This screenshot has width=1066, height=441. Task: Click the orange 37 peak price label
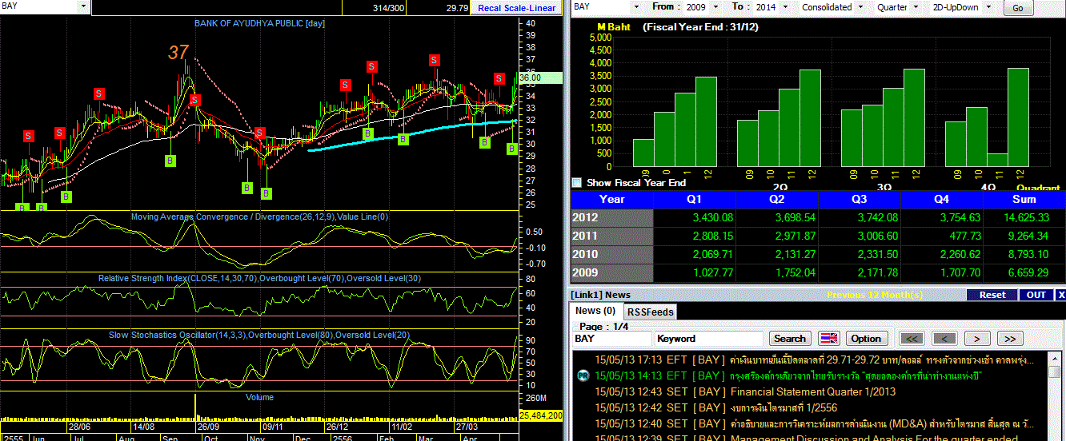[x=178, y=53]
